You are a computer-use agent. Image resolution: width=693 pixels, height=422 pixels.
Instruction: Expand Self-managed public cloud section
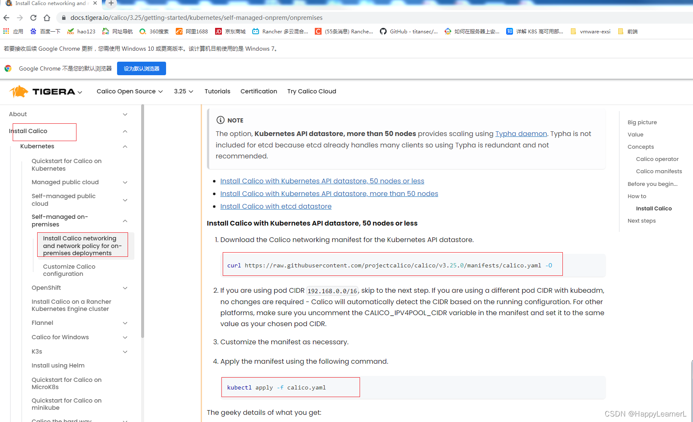(125, 200)
